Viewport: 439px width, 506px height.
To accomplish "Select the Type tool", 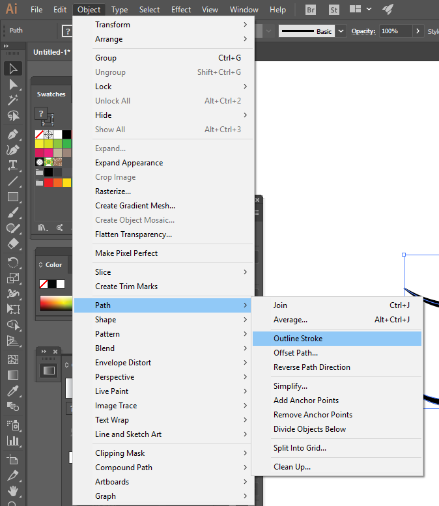I will pyautogui.click(x=13, y=165).
